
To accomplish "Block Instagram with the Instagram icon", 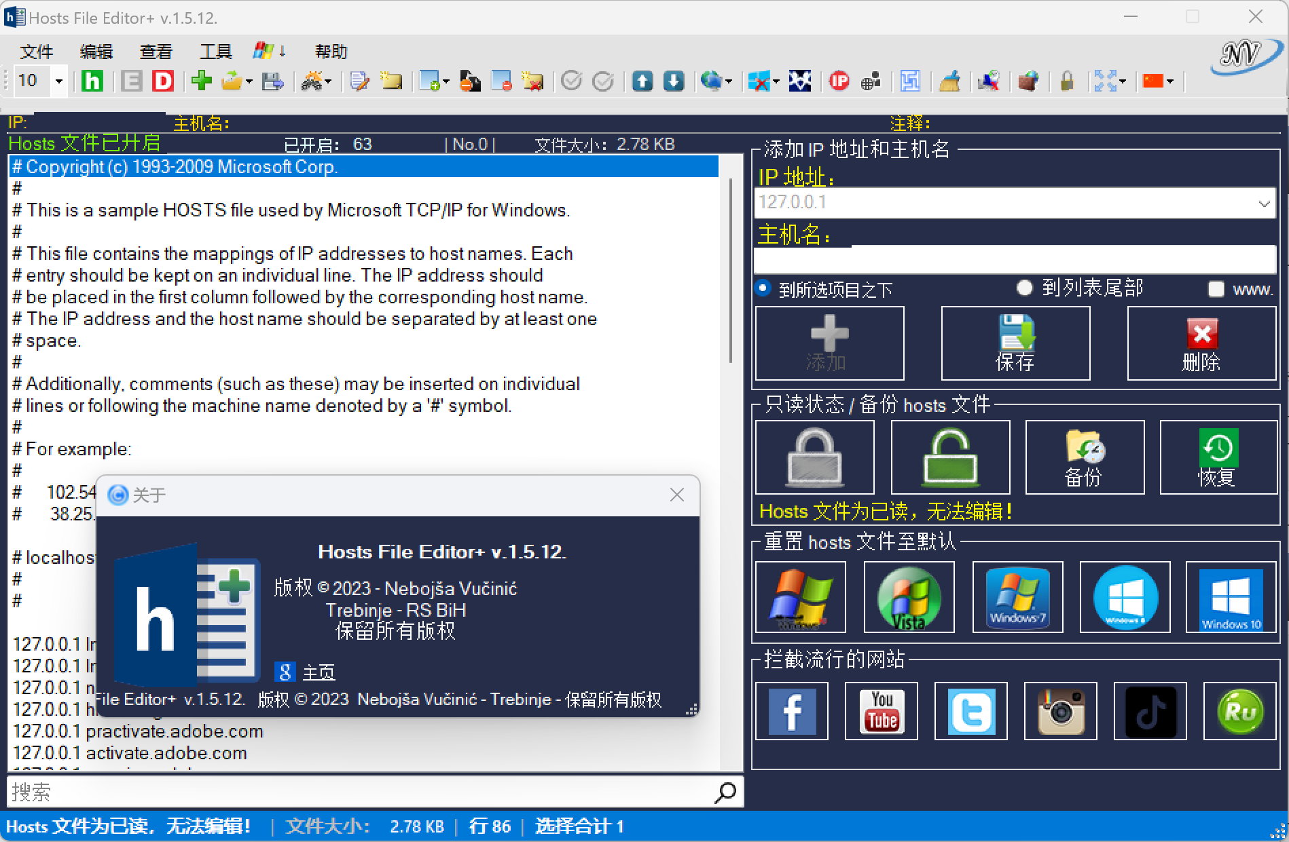I will [1061, 711].
